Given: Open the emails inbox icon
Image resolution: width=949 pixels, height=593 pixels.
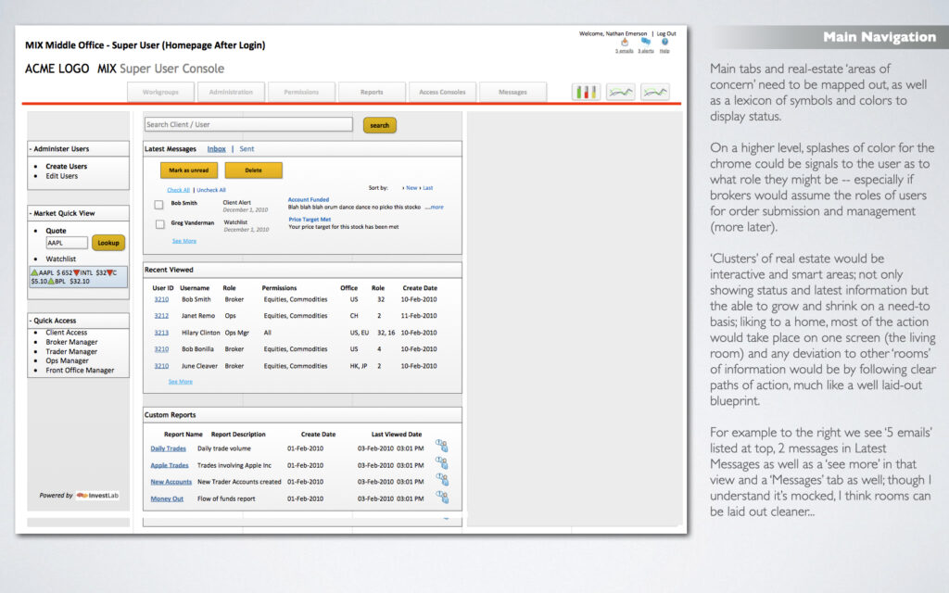Looking at the screenshot, I should (x=625, y=42).
